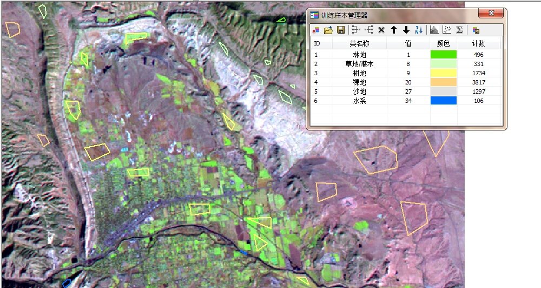
Task: Click the value 34 in the 水系 row
Action: click(408, 101)
